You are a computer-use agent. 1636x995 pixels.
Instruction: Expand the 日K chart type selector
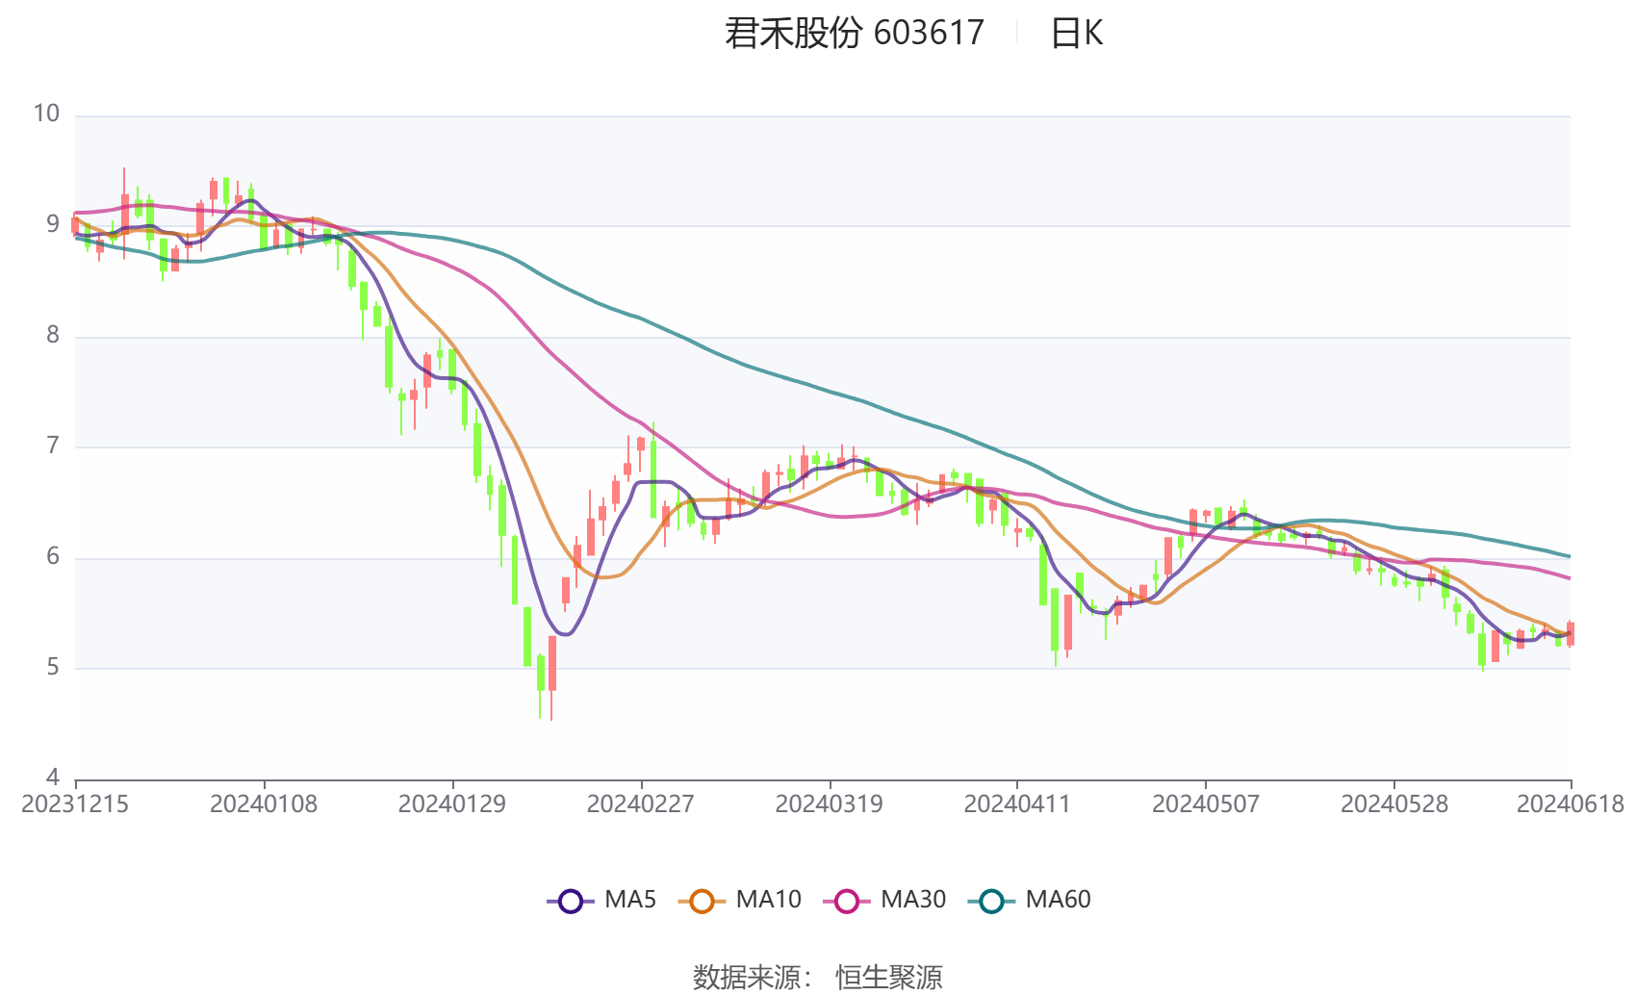1078,32
